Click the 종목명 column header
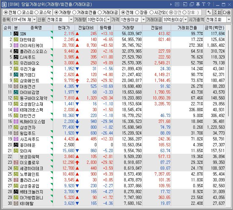The width and height of the screenshot is (233, 210). pos(36,28)
